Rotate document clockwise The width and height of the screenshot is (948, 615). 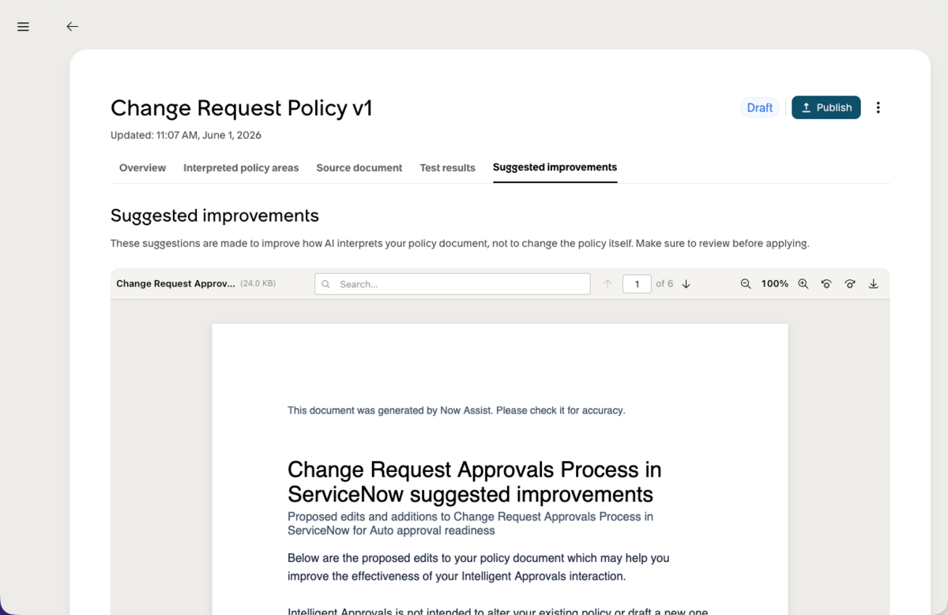coord(849,284)
